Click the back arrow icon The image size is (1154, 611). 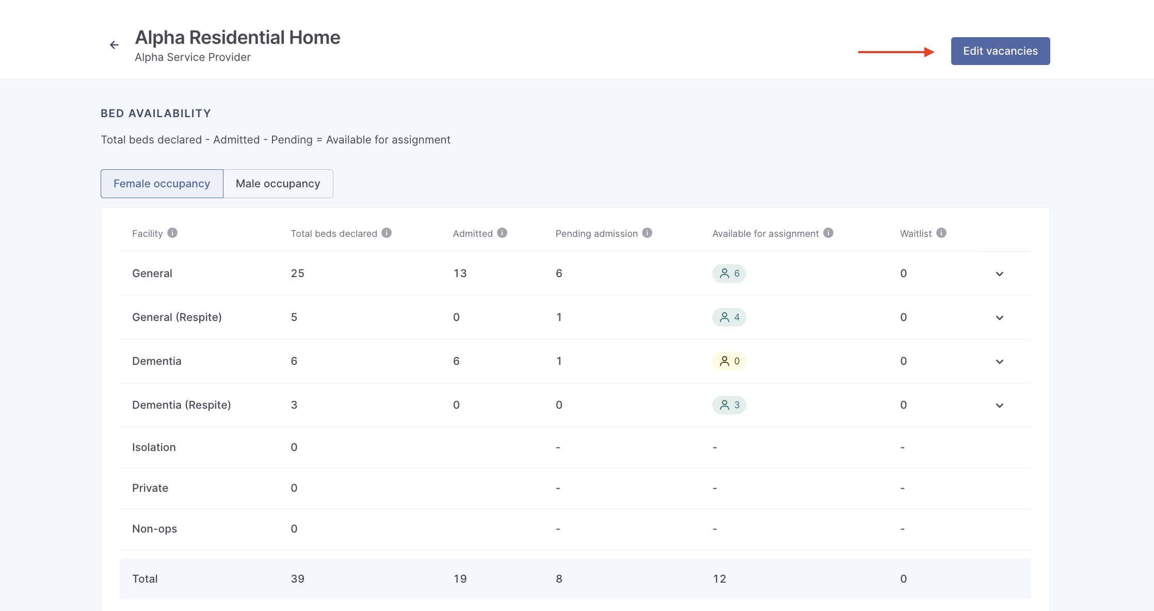point(114,45)
